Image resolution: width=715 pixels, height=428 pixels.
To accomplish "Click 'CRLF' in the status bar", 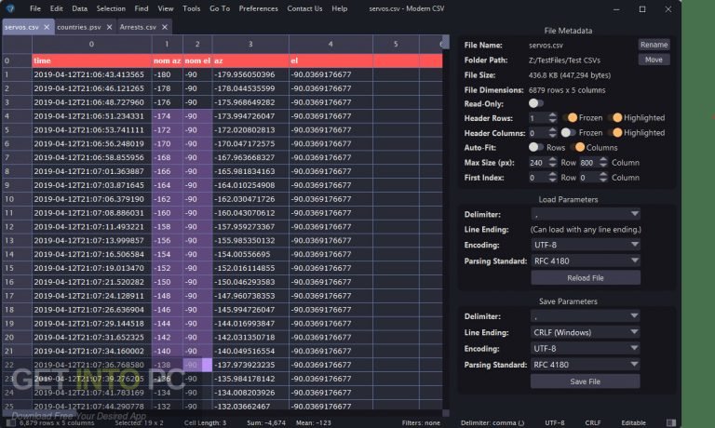I will [x=593, y=422].
